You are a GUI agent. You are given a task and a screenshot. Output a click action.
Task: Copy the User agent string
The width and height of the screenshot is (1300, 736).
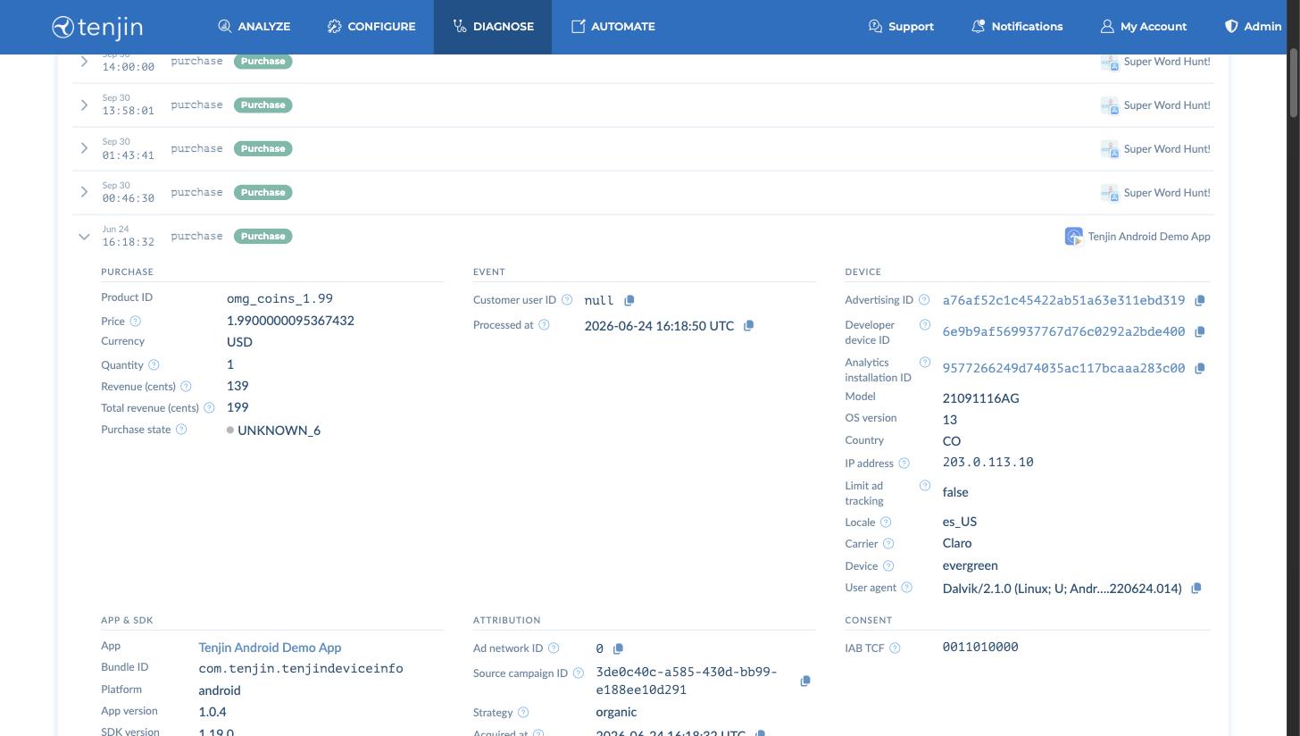click(x=1196, y=588)
